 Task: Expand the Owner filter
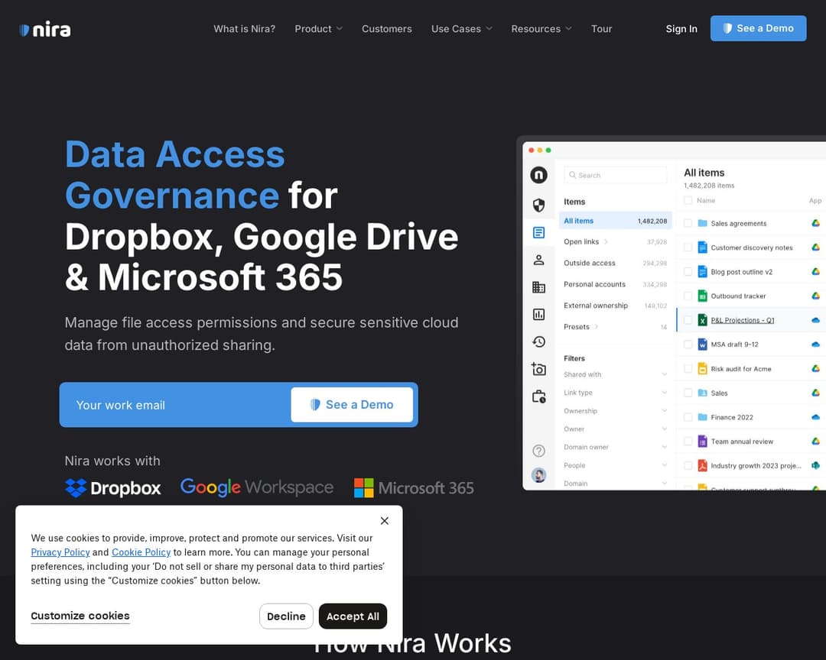tap(615, 429)
